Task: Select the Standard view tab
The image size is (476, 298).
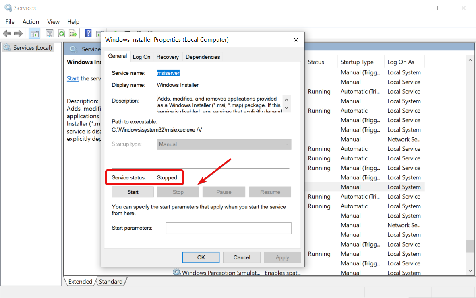Action: [x=111, y=282]
